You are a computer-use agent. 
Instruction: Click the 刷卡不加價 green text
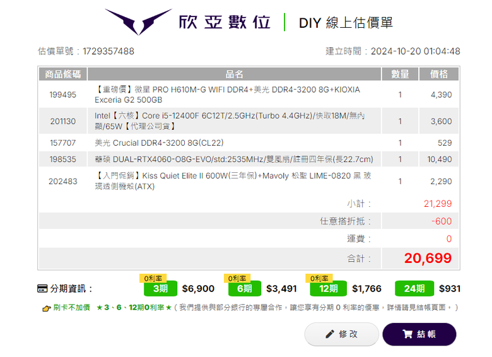71,307
